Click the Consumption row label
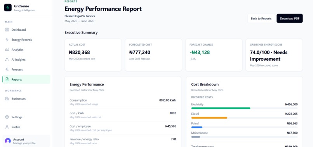Viewport: 313px width, 147px height. [78, 100]
